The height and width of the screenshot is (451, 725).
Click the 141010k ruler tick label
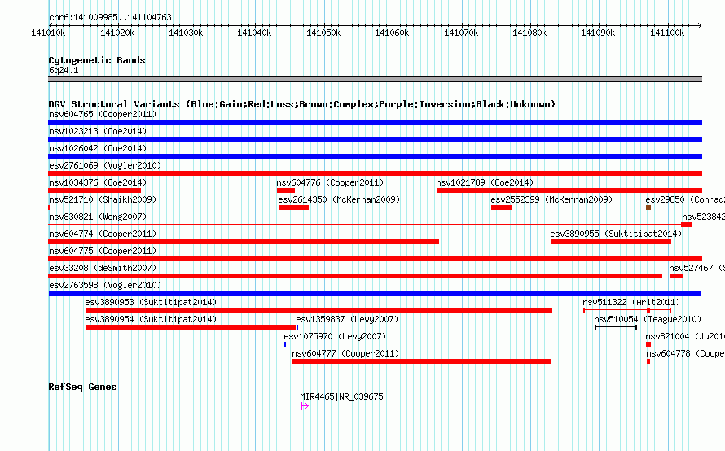click(48, 33)
